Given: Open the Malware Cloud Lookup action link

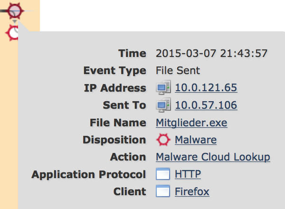Looking at the screenshot, I should coord(213,157).
